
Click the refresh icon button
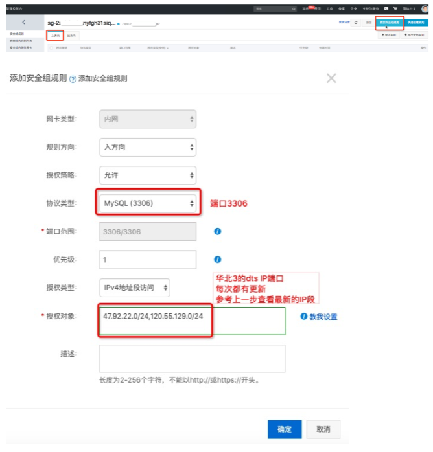point(356,23)
